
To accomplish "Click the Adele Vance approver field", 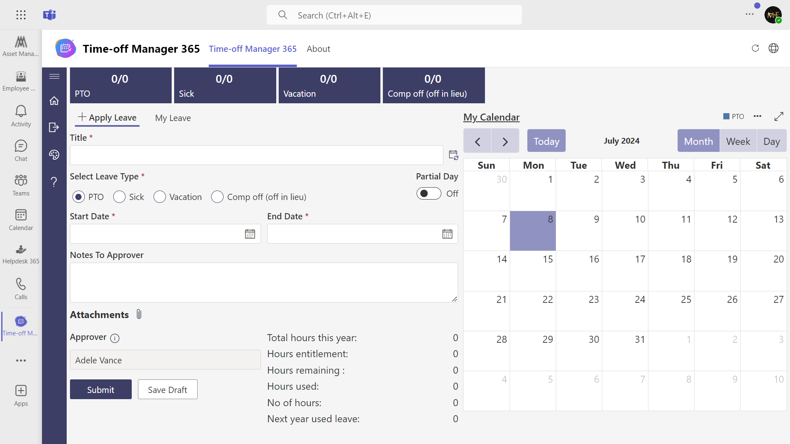I will pos(165,360).
